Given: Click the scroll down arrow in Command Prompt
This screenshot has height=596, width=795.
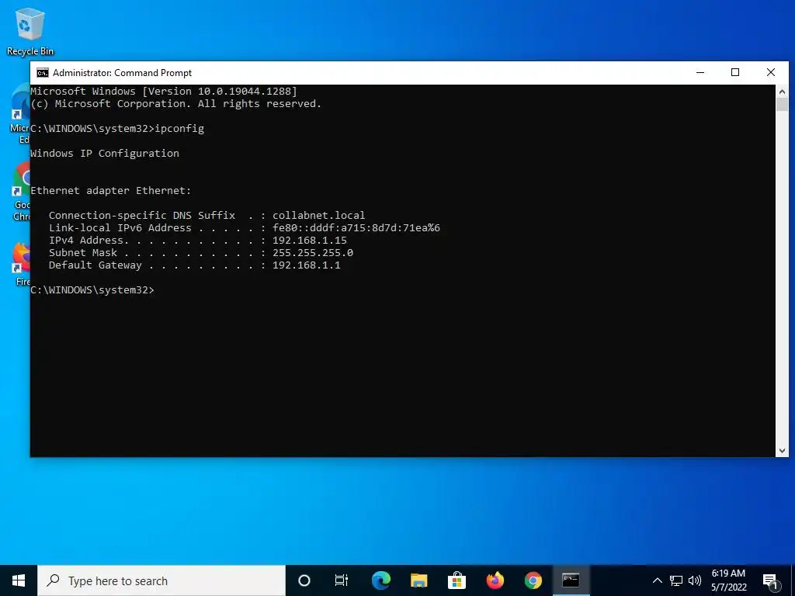Looking at the screenshot, I should pyautogui.click(x=782, y=451).
